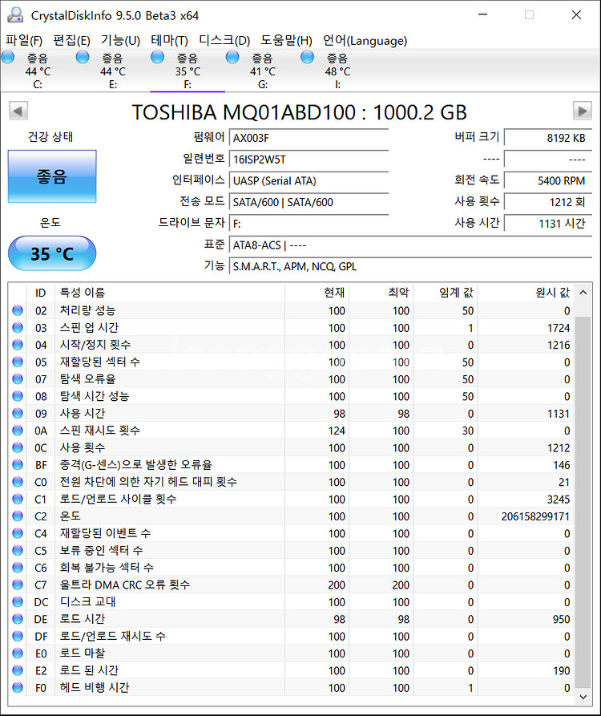
Task: Click status orb of DC 디스크 교대
Action: pos(18,602)
